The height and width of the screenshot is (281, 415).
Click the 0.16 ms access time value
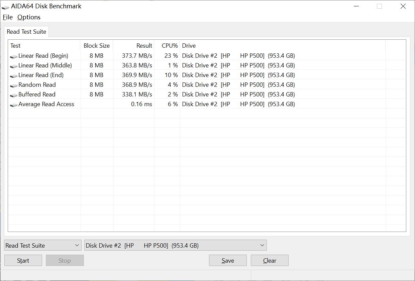[x=141, y=104]
